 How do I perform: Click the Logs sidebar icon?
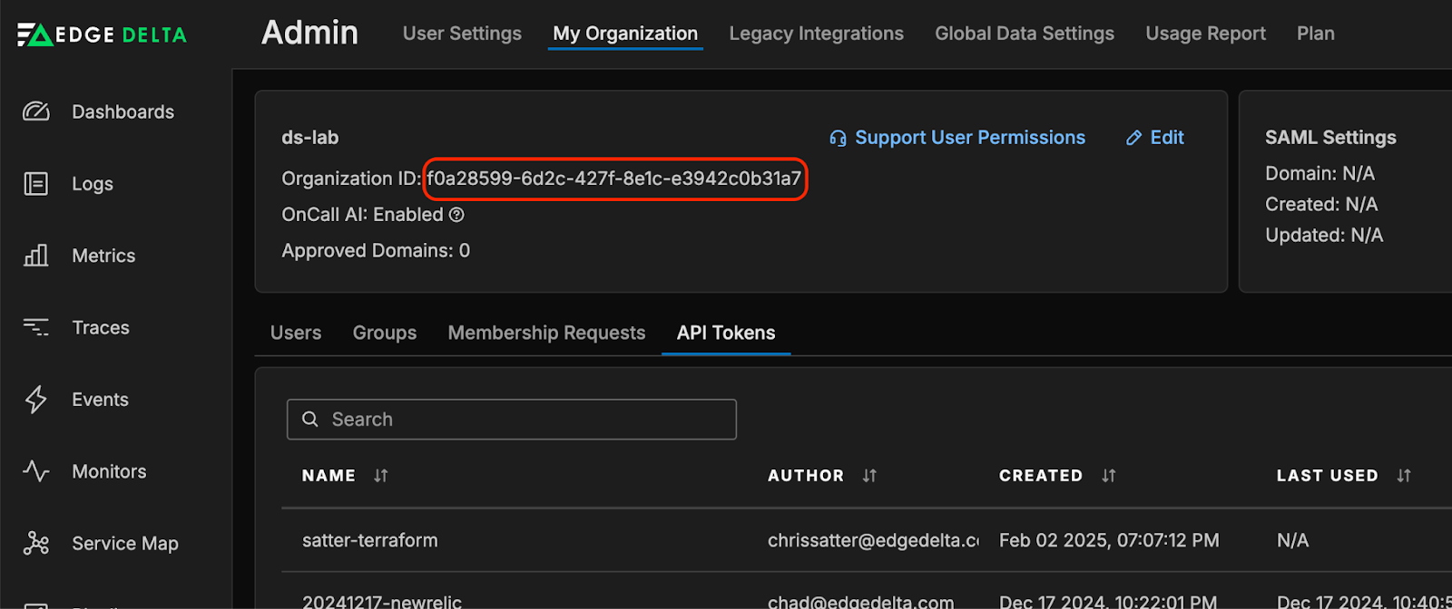pos(36,184)
